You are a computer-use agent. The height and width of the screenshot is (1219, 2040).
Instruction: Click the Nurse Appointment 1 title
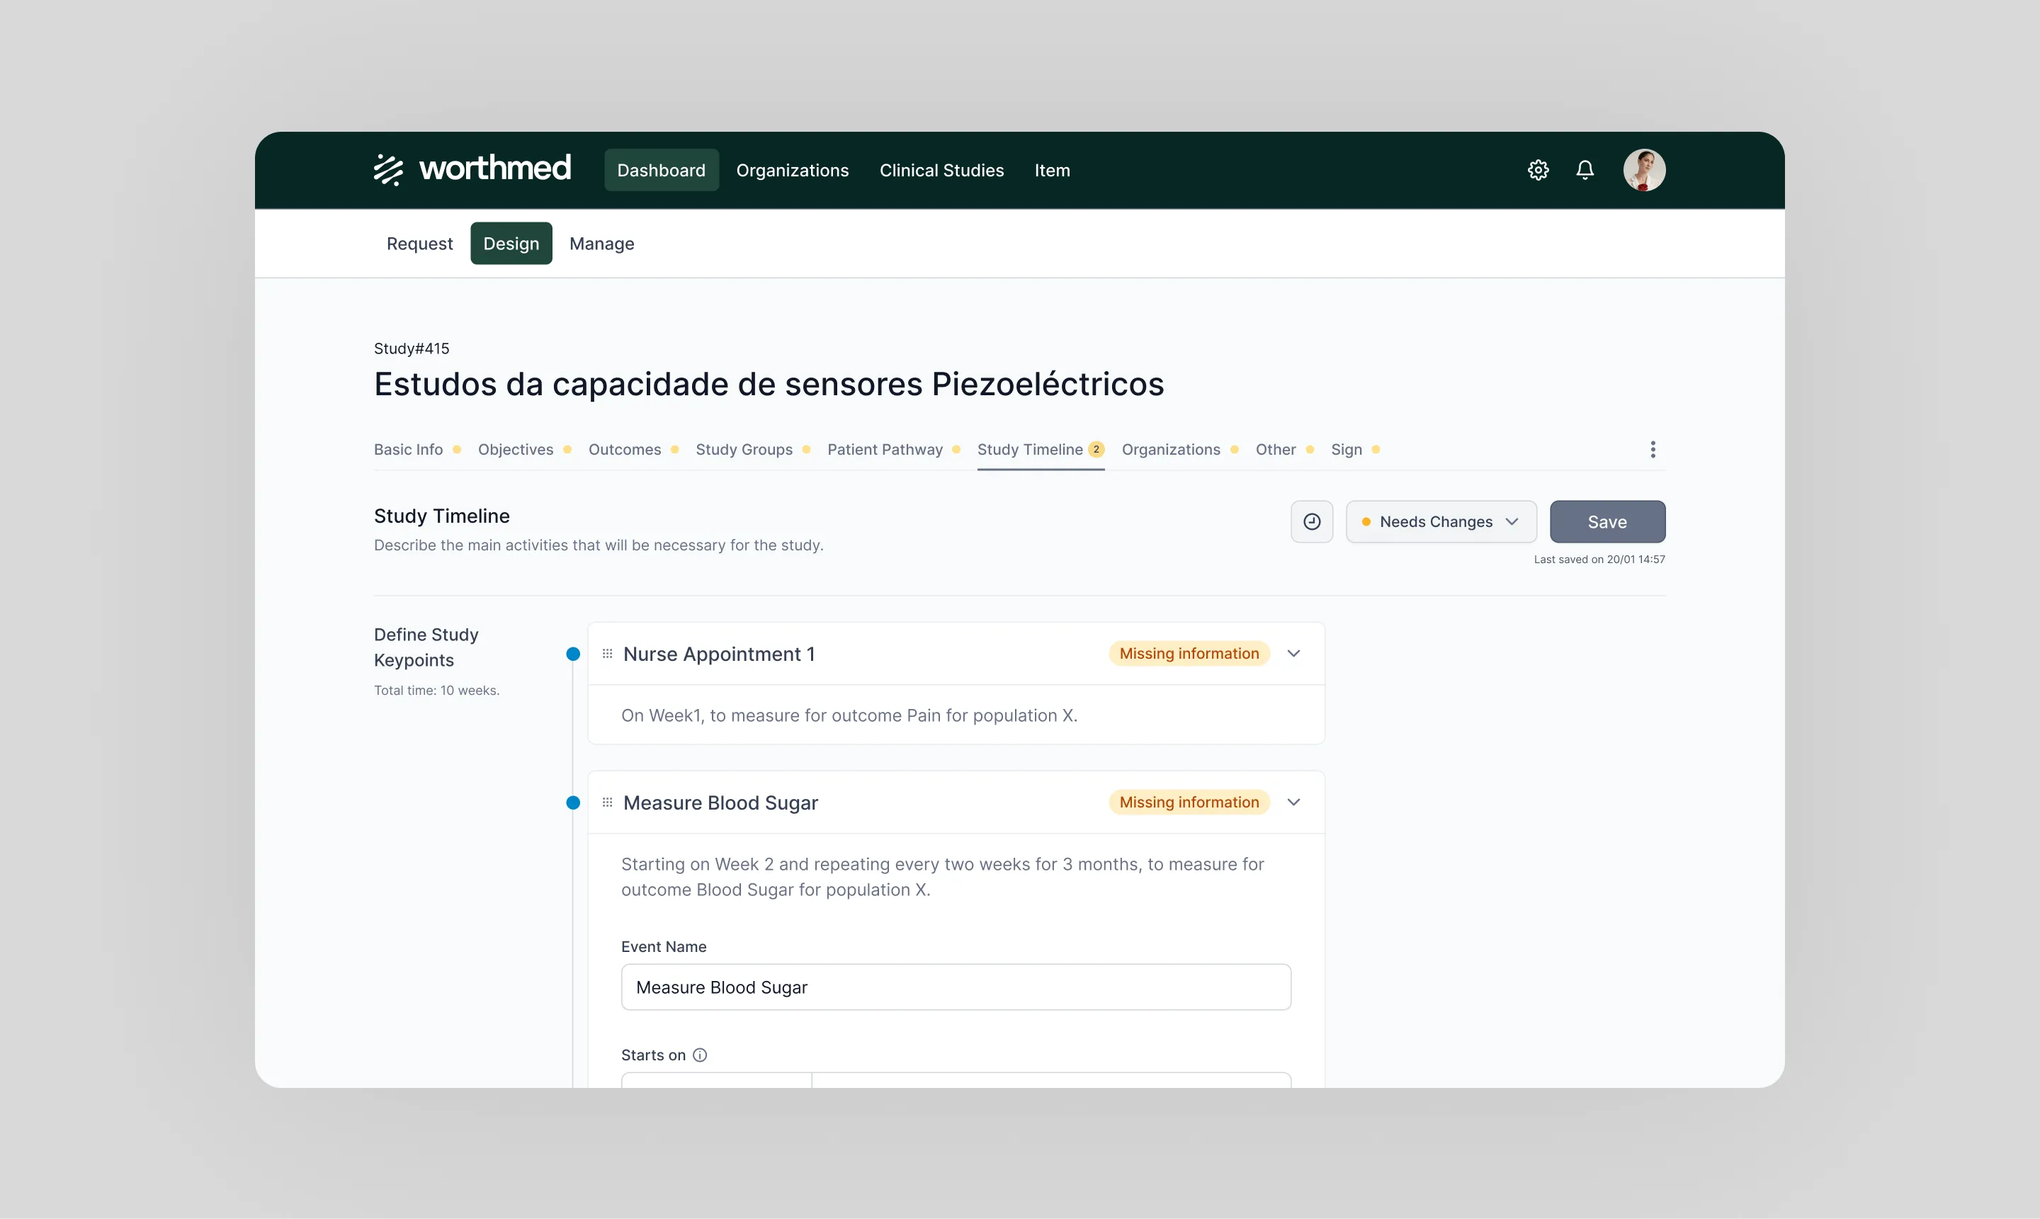click(x=720, y=654)
